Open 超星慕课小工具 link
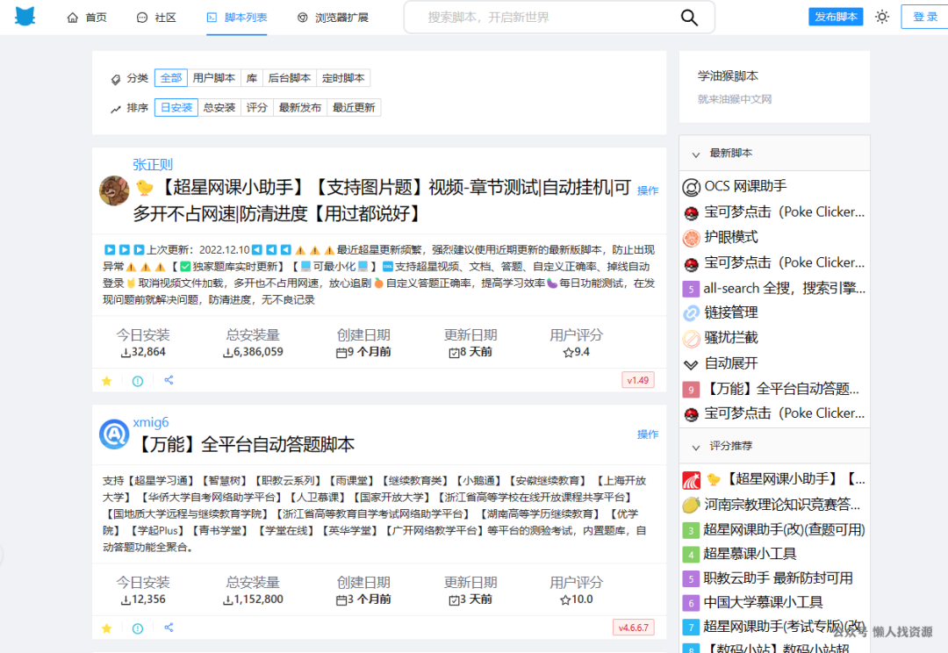Screen dimensions: 948x653 750,554
